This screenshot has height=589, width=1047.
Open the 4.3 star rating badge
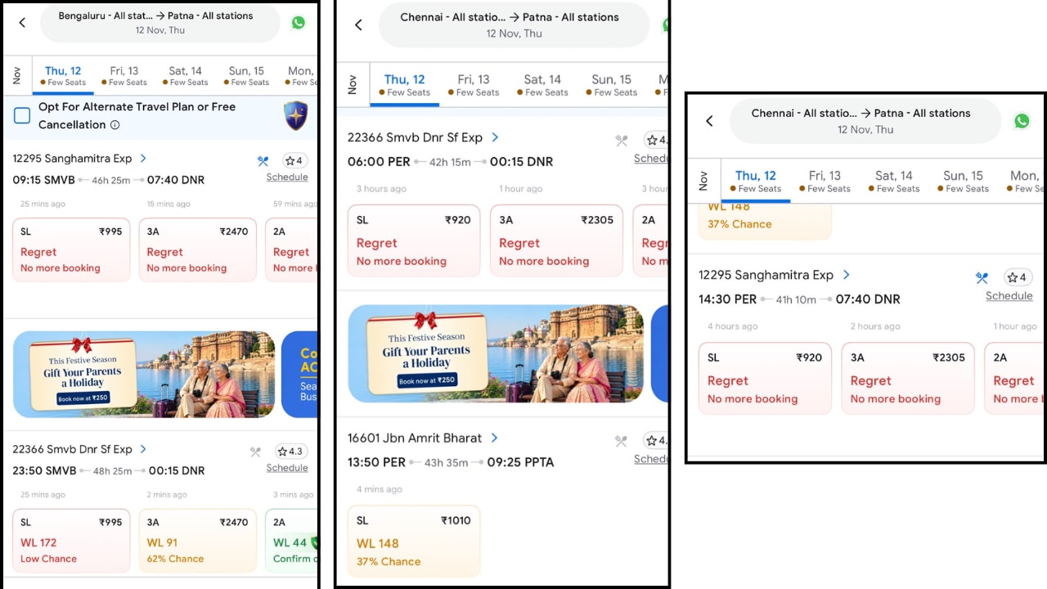(290, 452)
